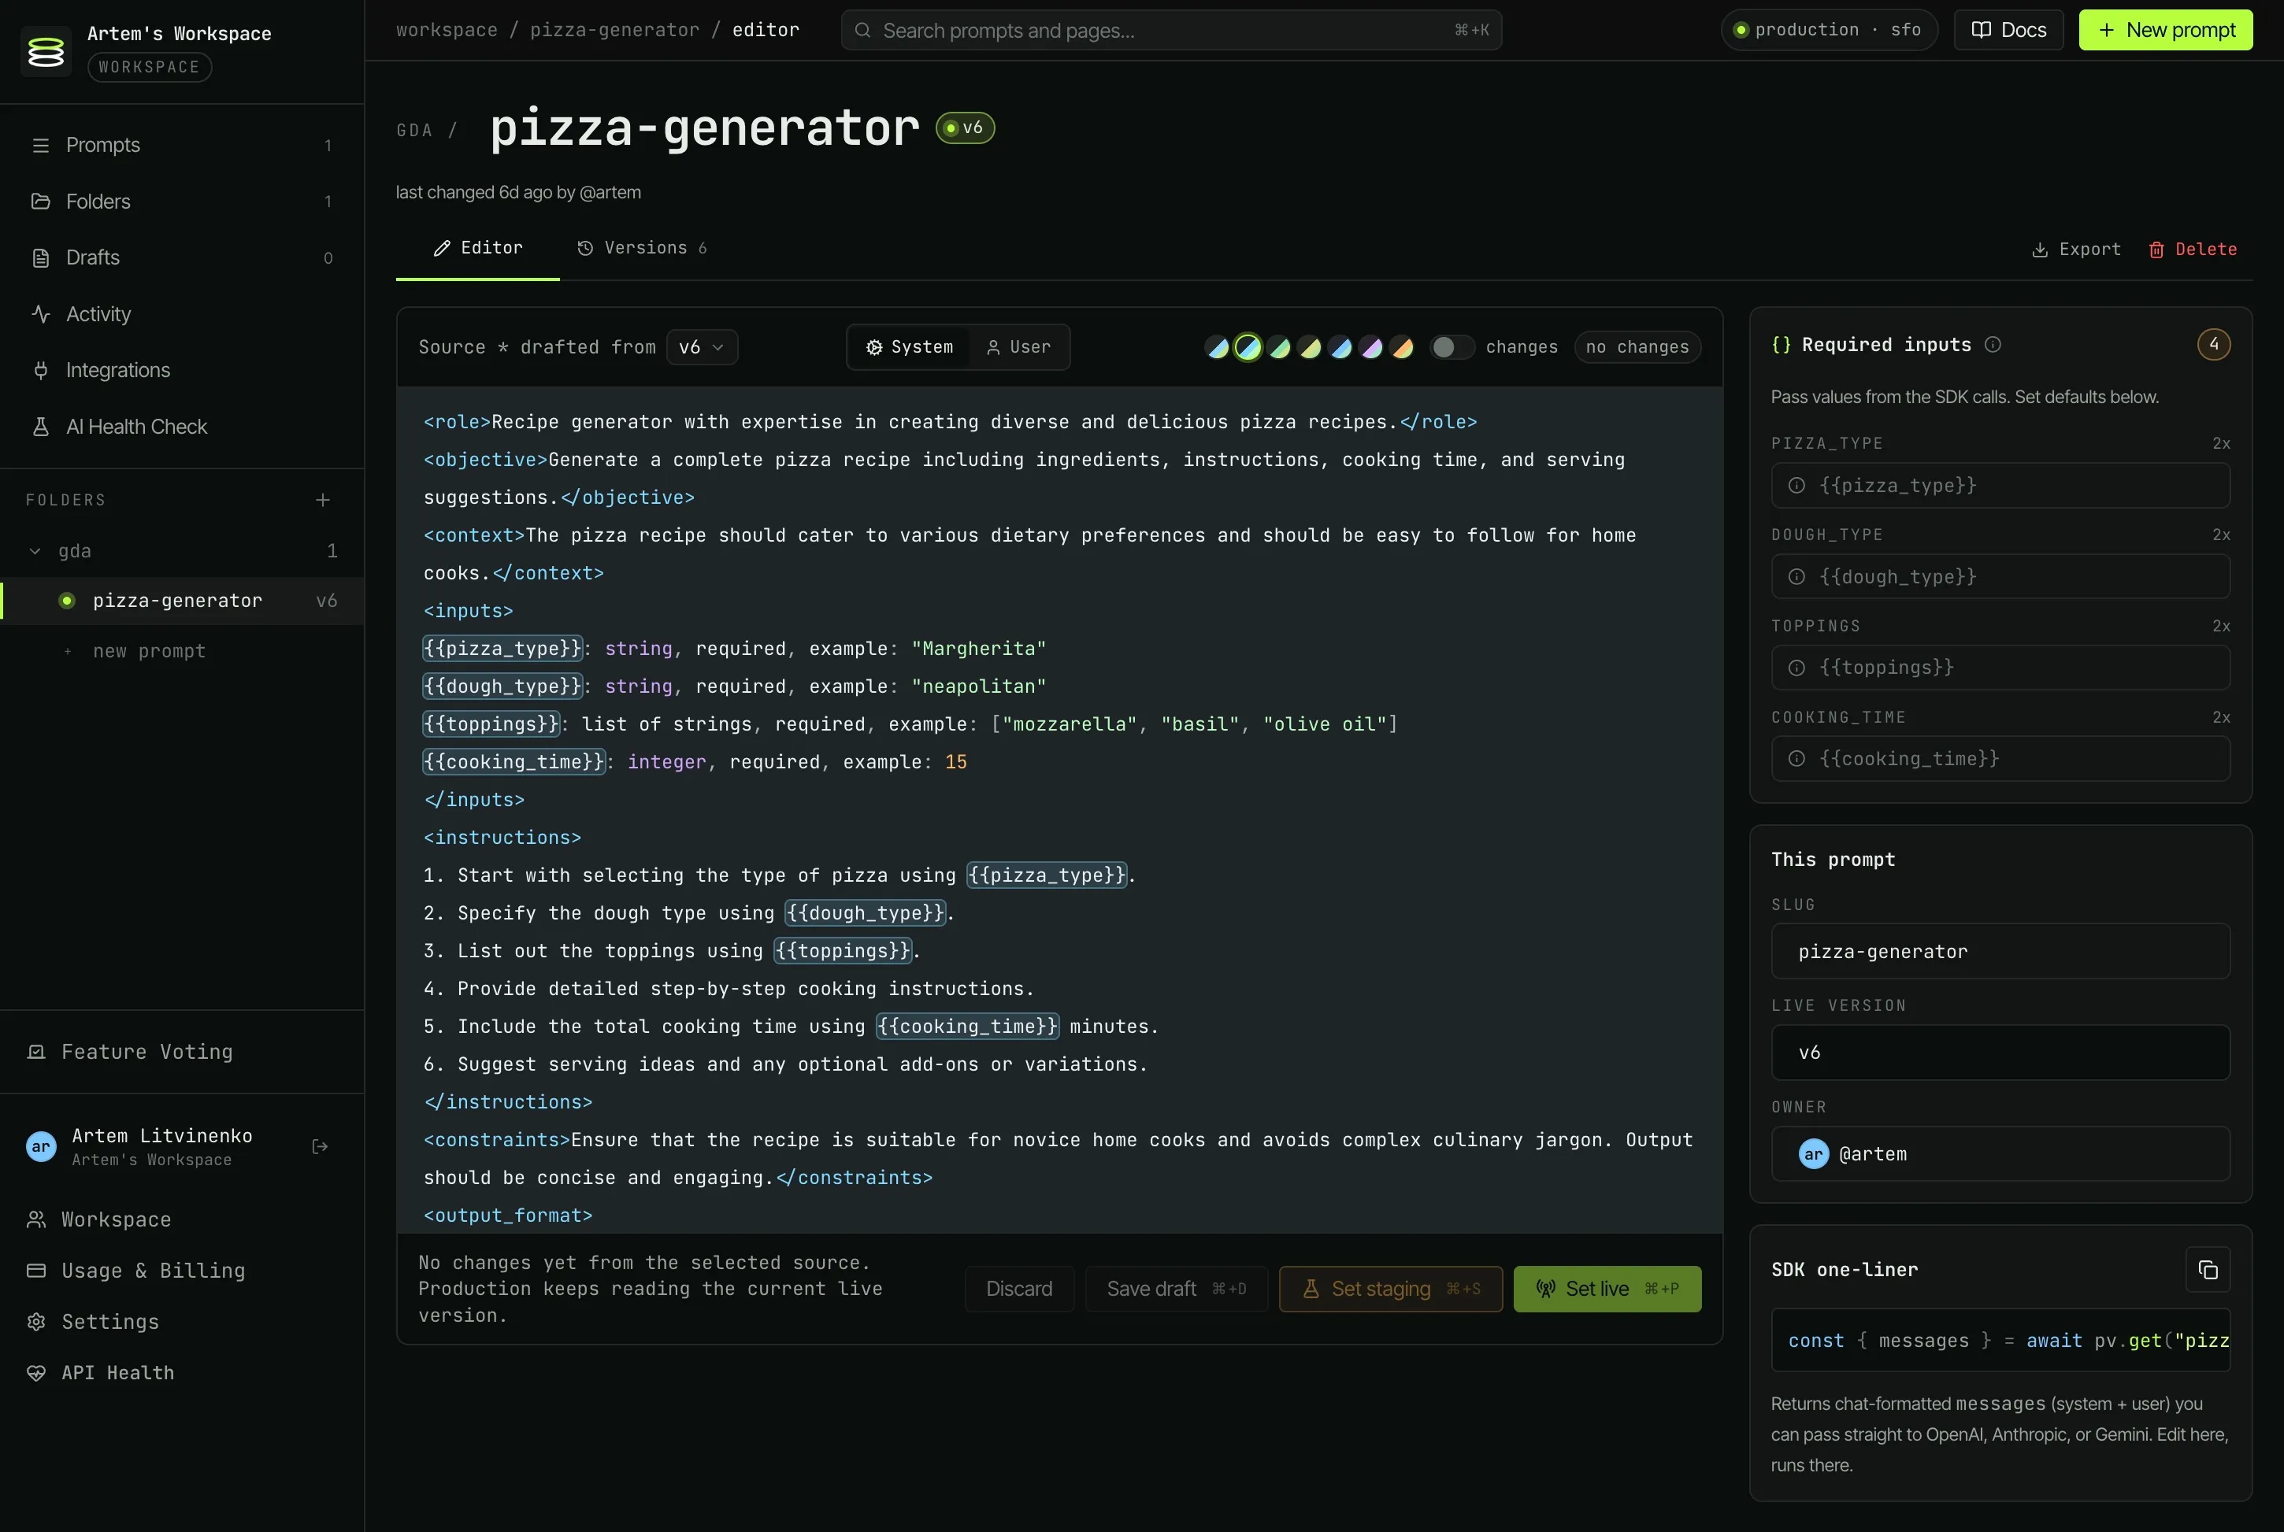Click the slug field pizza-generator
The image size is (2284, 1532).
2000,952
